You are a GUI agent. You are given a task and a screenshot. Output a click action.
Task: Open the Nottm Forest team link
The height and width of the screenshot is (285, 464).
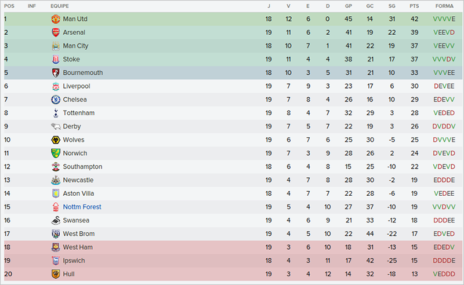click(82, 207)
